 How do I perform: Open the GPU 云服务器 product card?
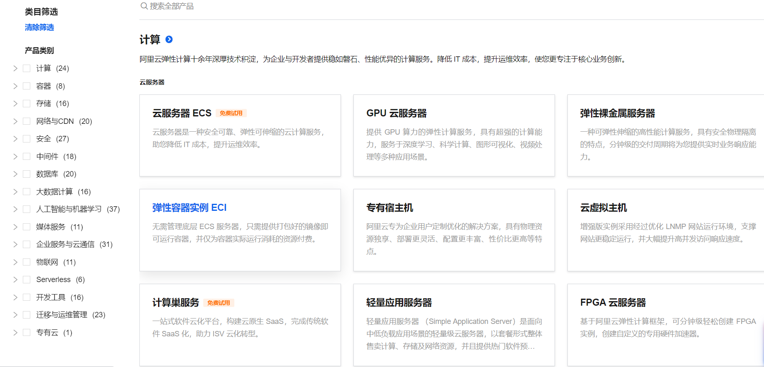(454, 135)
